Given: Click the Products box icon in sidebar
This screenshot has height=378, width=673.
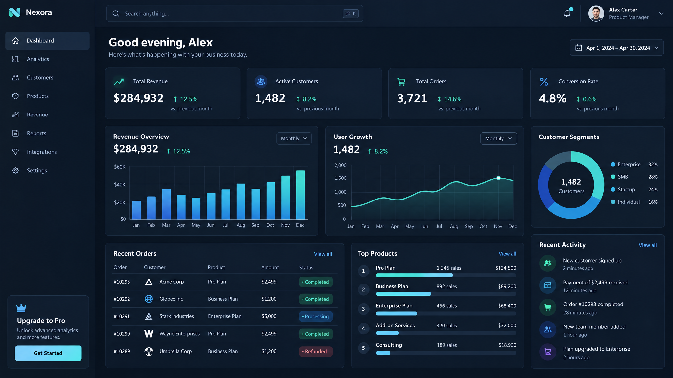Looking at the screenshot, I should coord(15,96).
